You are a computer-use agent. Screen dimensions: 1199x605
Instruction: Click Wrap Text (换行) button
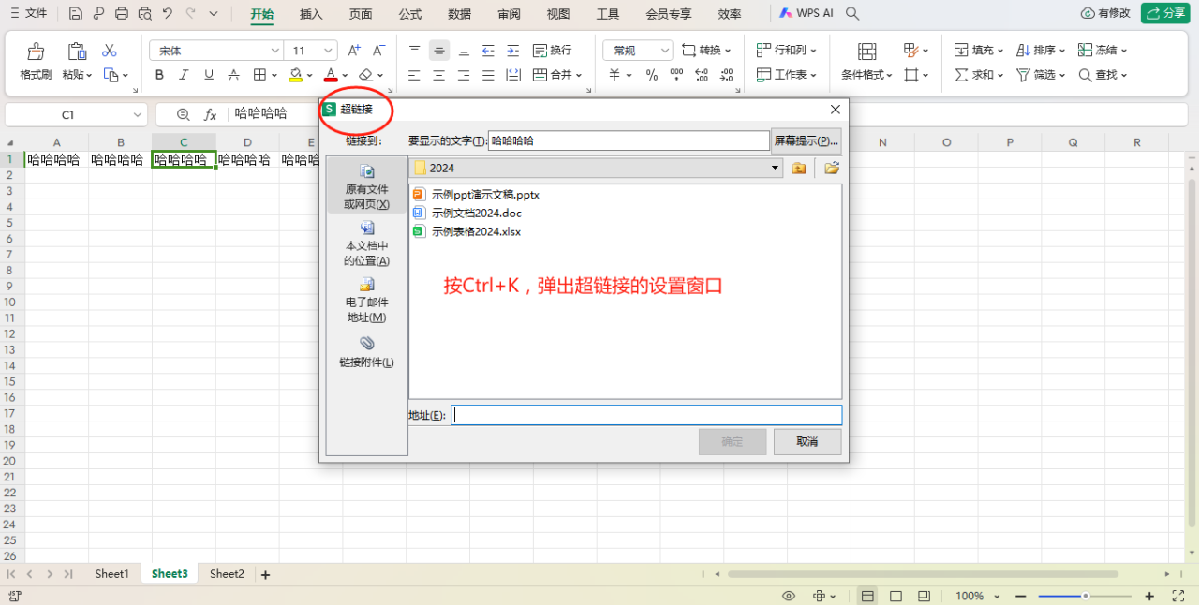552,51
